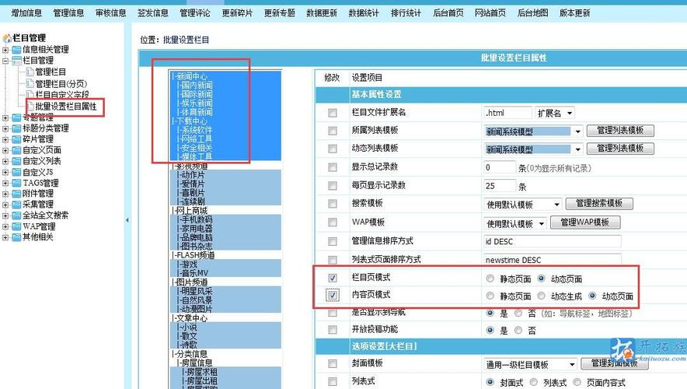Click the 管理栏目(分页) page icon
This screenshot has width=687, height=389.
pyautogui.click(x=30, y=83)
